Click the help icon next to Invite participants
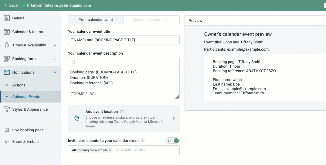Image resolution: width=326 pixels, height=165 pixels. tap(142, 140)
